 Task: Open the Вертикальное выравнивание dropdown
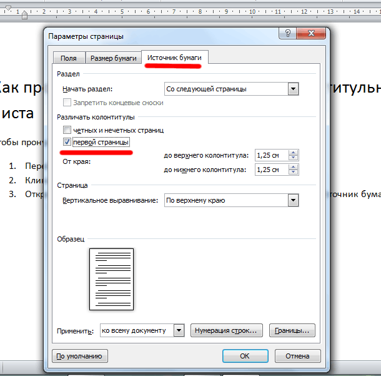coord(294,201)
